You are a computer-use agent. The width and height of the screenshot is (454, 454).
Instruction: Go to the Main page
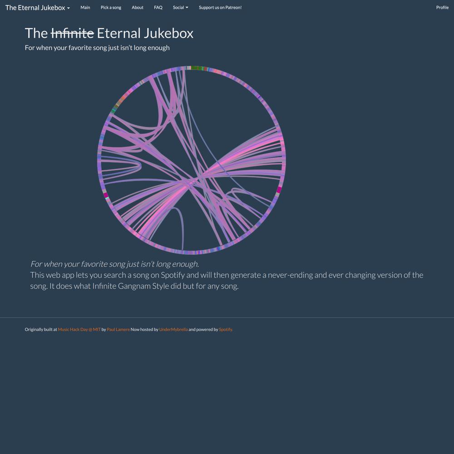85,8
